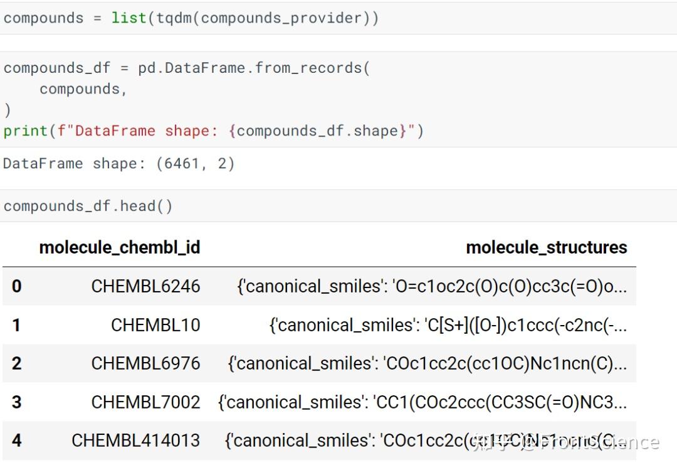677x470 pixels.
Task: Click the canonical_smiles cell starting with C[S+]
Action: tap(448, 325)
